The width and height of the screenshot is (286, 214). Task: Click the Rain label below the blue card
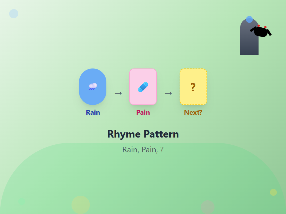pyautogui.click(x=93, y=112)
